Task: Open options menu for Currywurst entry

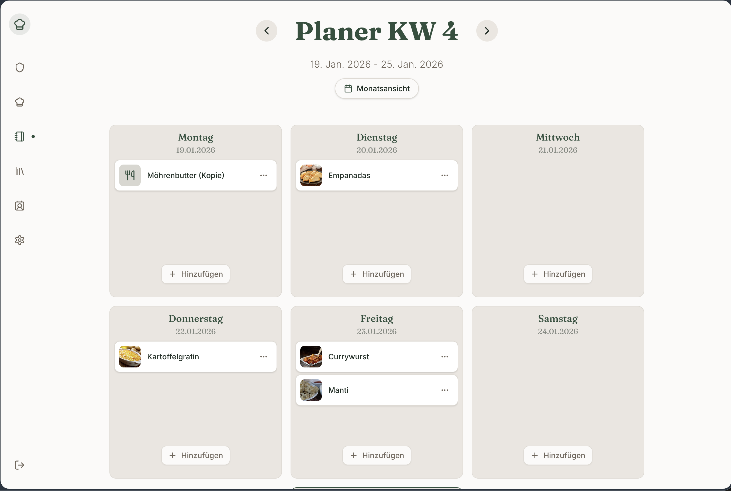Action: [445, 357]
